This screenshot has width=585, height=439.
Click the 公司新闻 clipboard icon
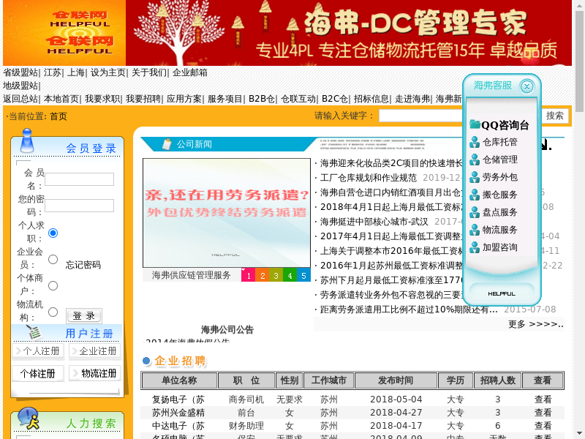(x=167, y=143)
